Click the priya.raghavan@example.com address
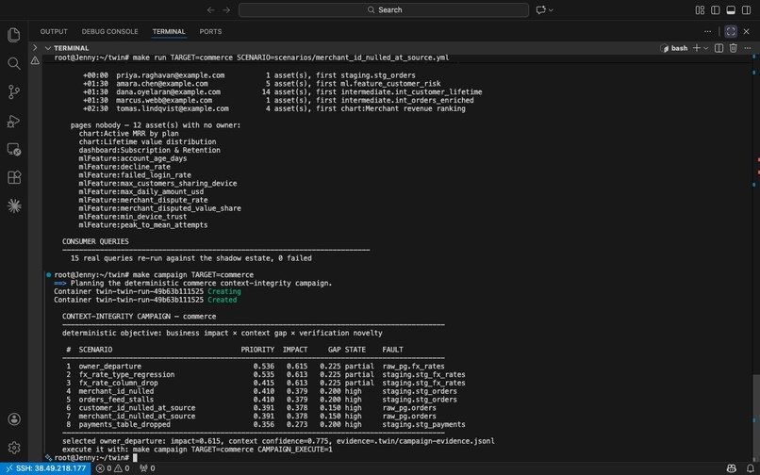Viewport: 760px width, 475px height. (x=170, y=75)
